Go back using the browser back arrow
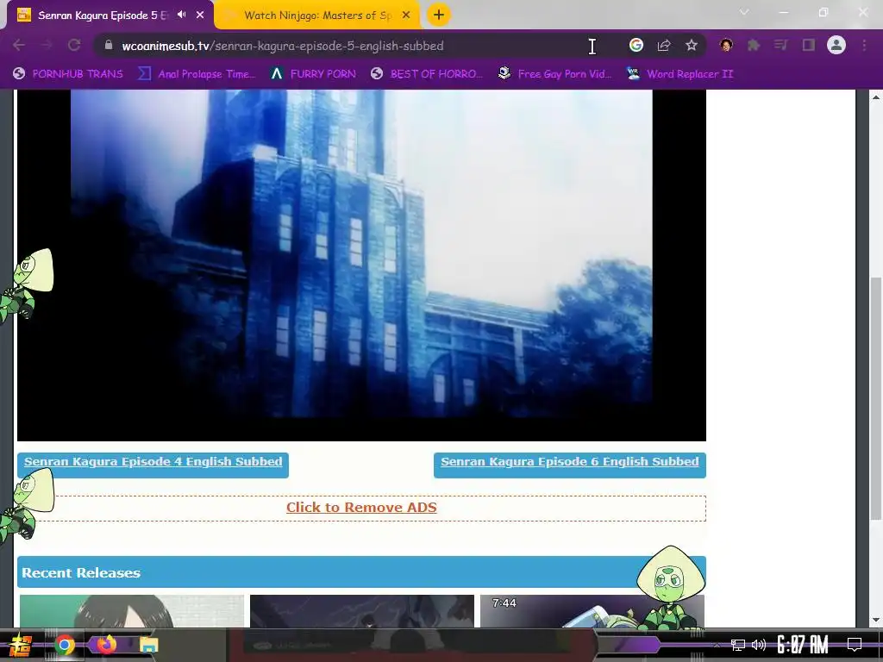 [19, 45]
